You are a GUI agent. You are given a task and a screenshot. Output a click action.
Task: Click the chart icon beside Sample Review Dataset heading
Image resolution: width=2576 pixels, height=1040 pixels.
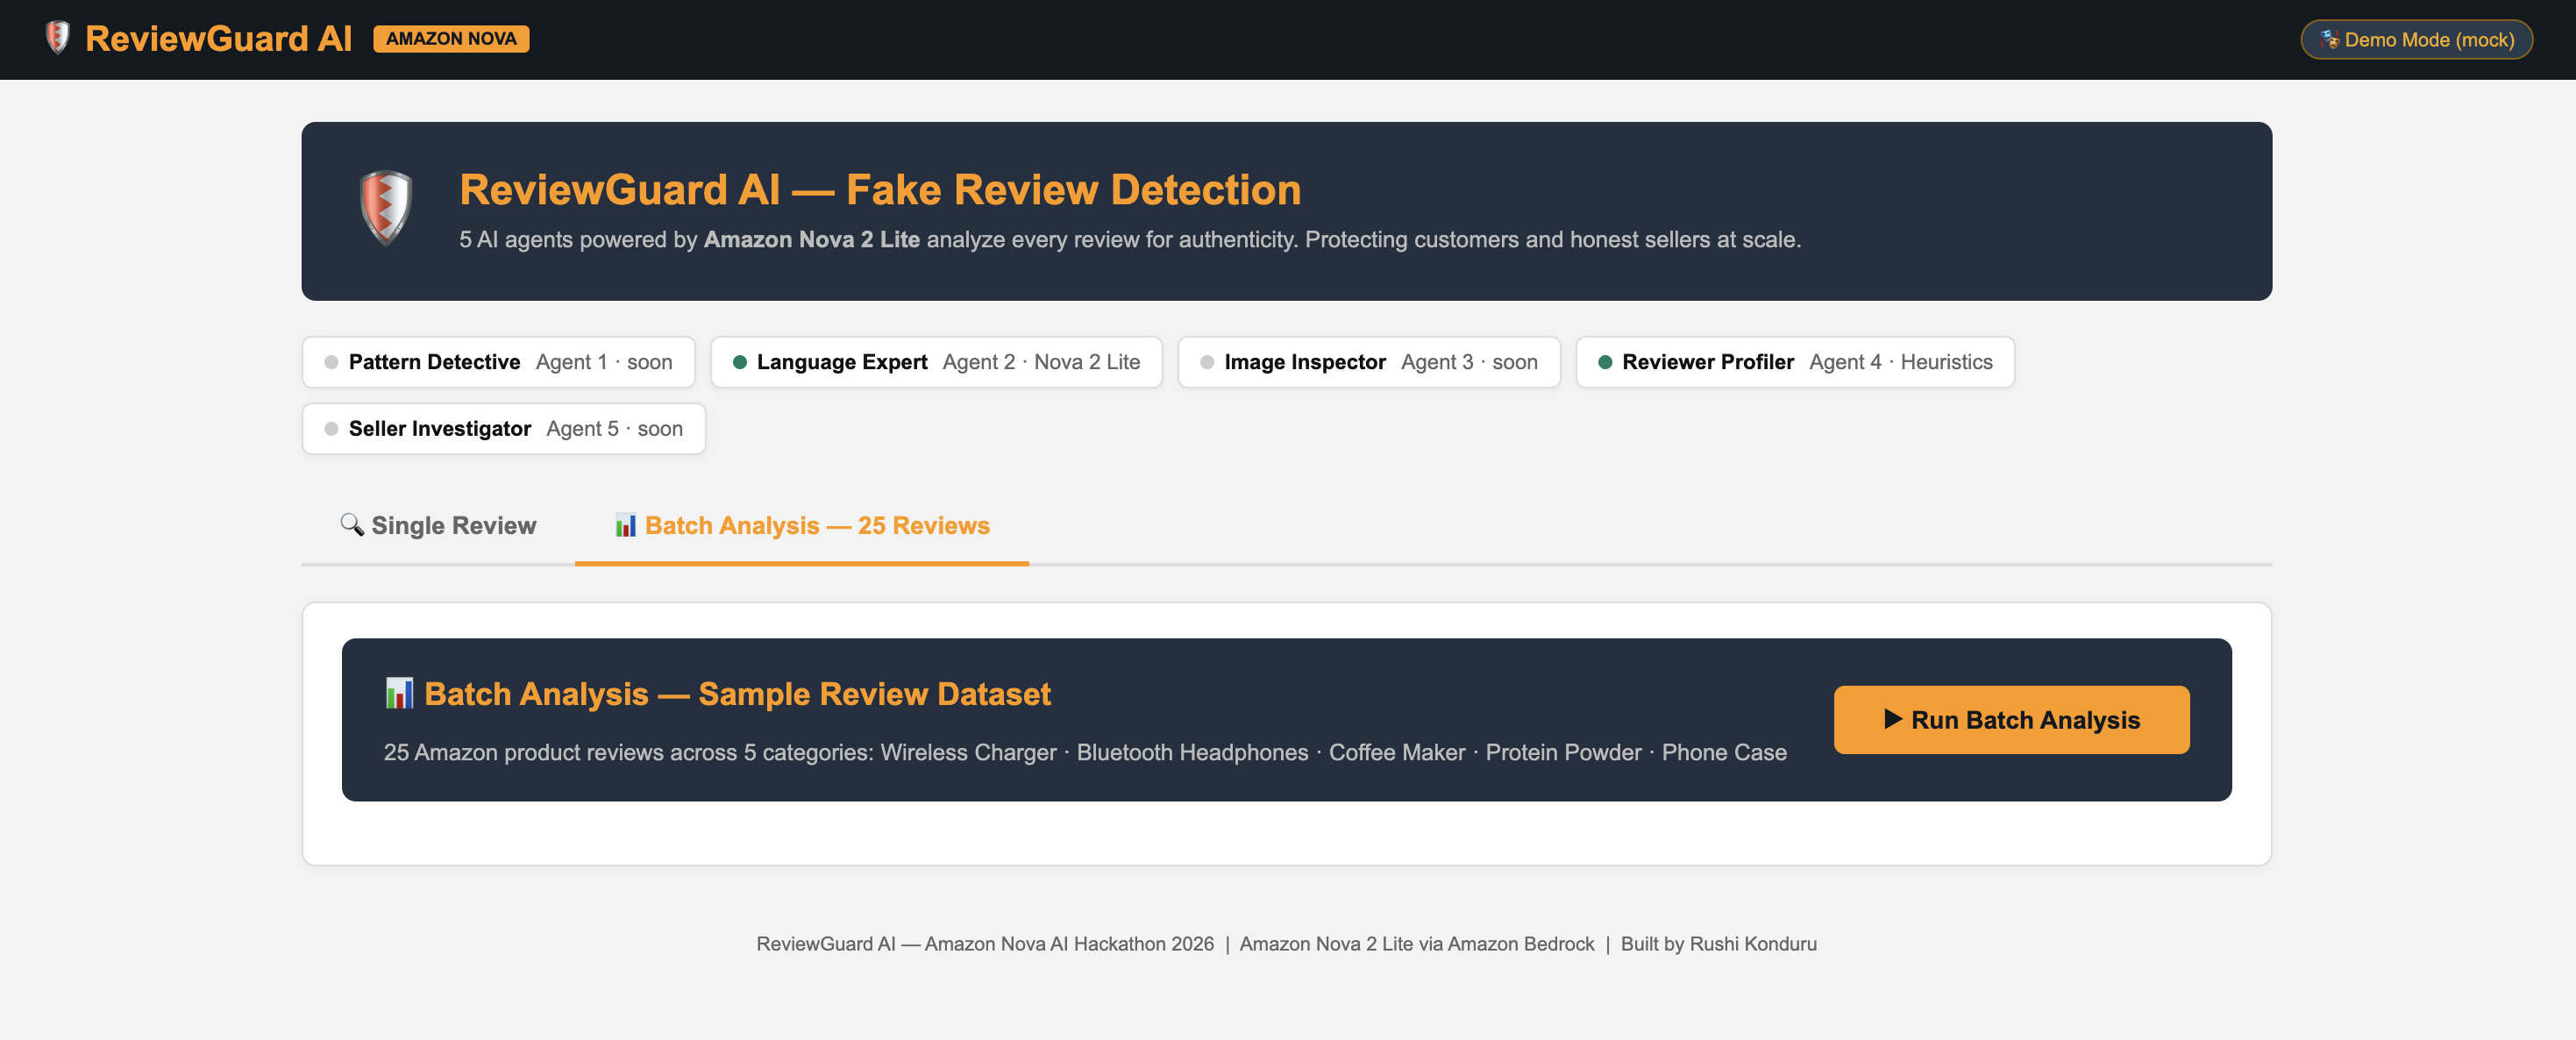(x=399, y=693)
